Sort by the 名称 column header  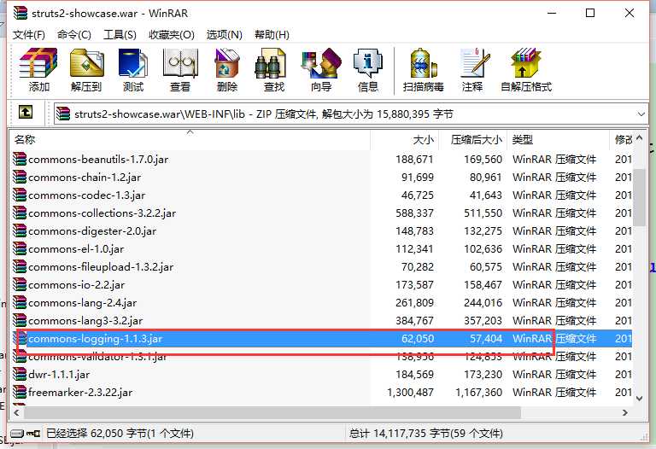pos(190,140)
